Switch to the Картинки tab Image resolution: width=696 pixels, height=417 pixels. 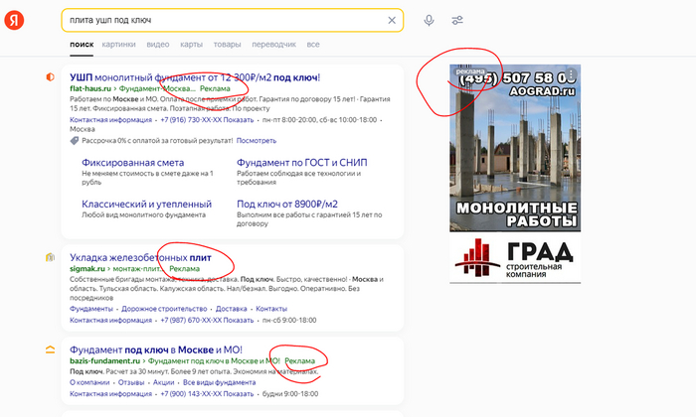(x=118, y=45)
